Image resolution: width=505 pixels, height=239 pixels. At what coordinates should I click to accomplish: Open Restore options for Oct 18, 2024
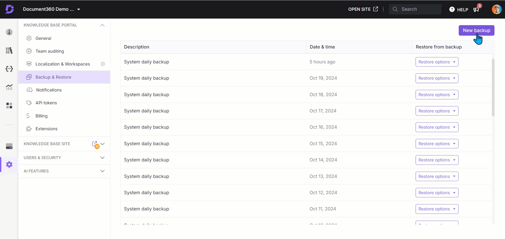click(x=437, y=95)
